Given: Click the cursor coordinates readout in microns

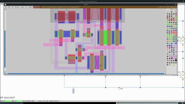Looking at the screenshot, I should [x=167, y=7].
